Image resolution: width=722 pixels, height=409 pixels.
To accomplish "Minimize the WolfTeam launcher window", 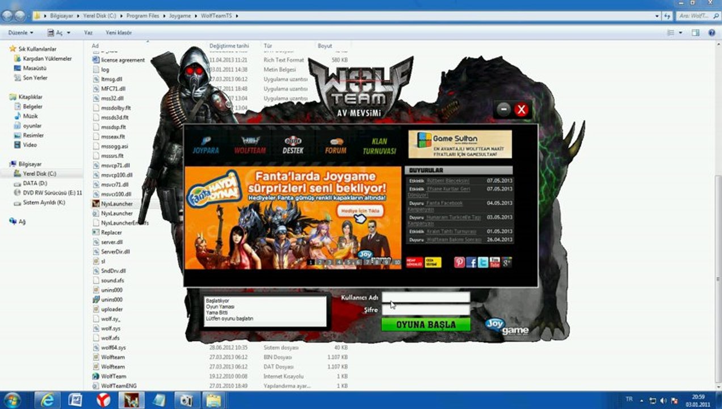I will tap(503, 110).
